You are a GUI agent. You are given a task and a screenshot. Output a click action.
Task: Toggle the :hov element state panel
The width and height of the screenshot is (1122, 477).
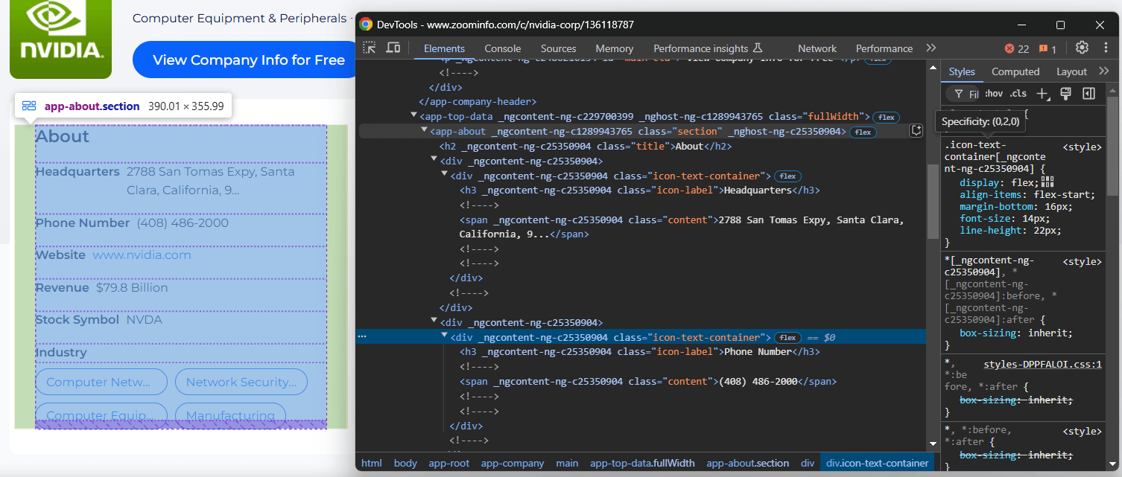click(994, 94)
